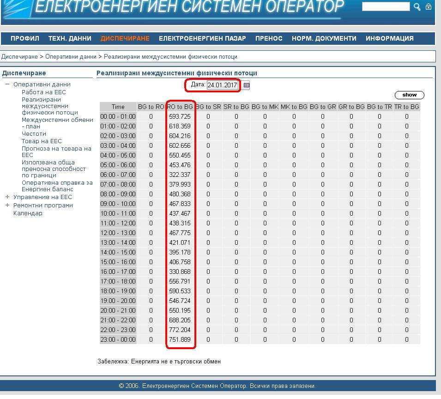The image size is (441, 399).
Task: Open the ТЕХН. ДАННИ menu
Action: pos(70,38)
